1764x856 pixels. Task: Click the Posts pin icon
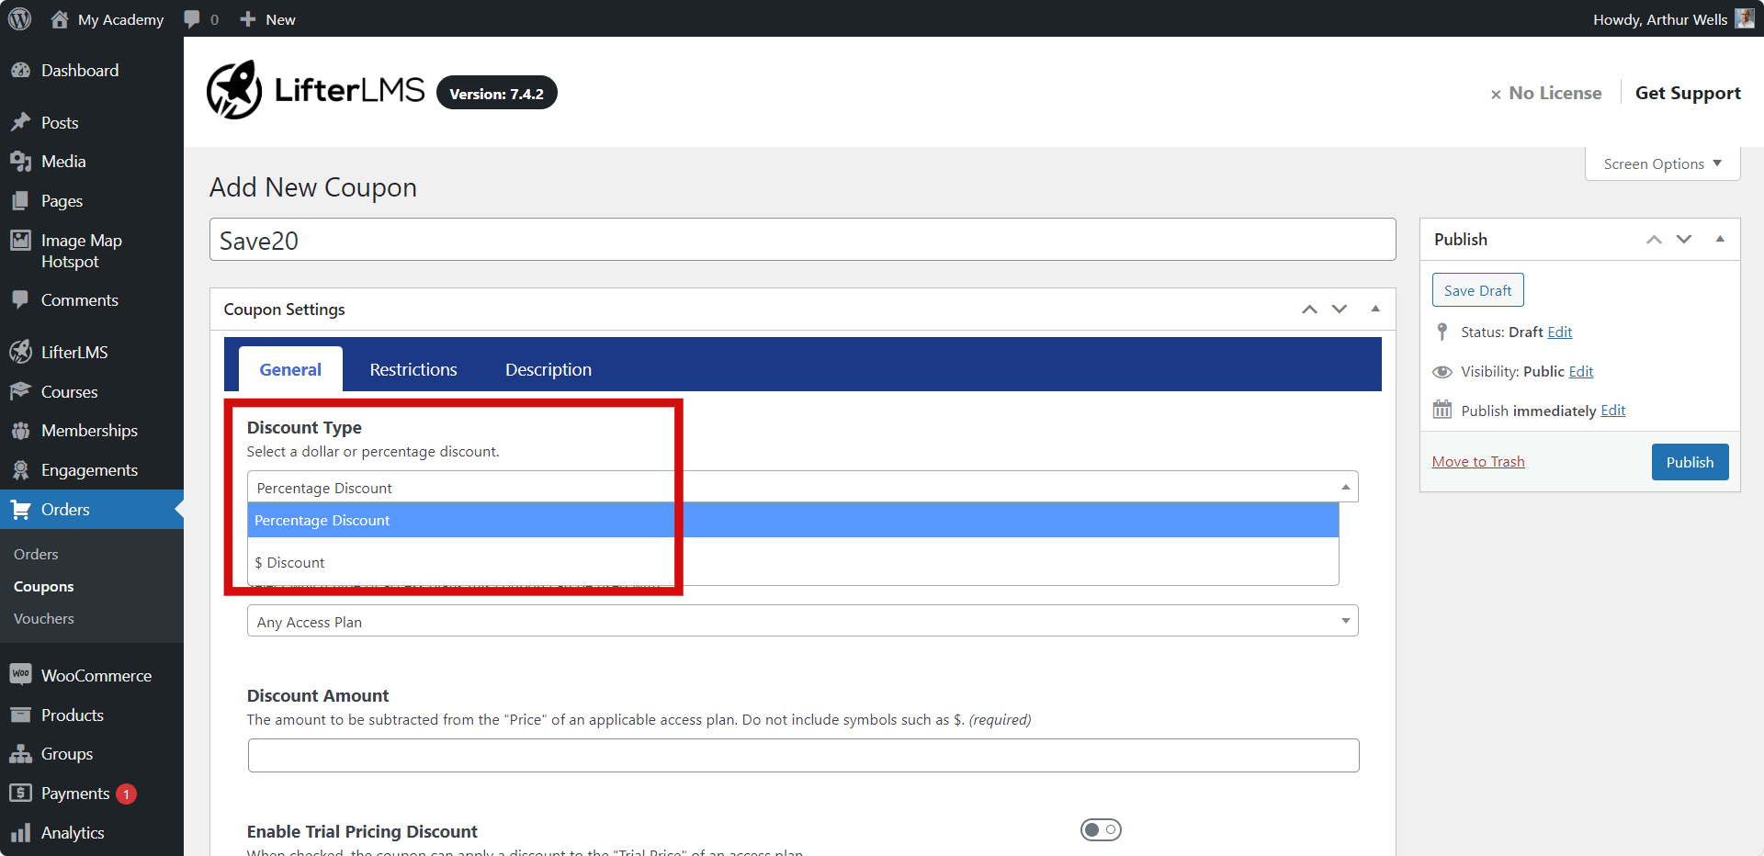pyautogui.click(x=20, y=122)
